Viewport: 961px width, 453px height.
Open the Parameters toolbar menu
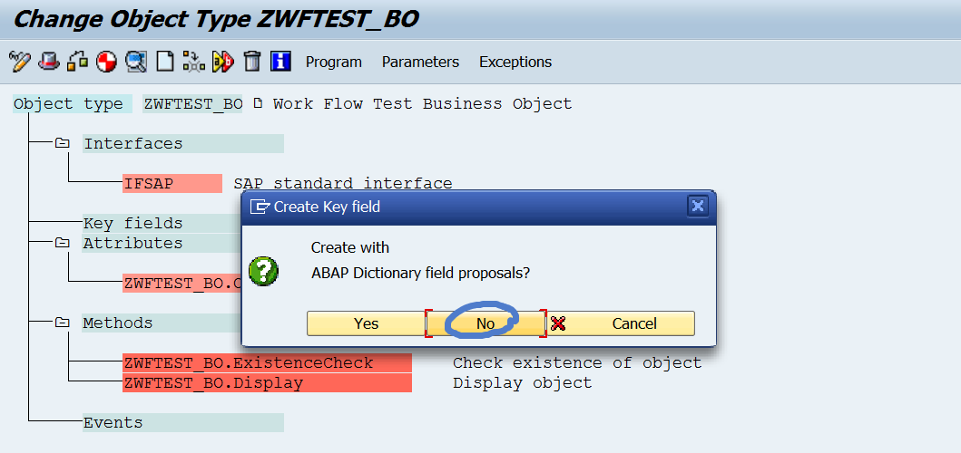point(420,62)
